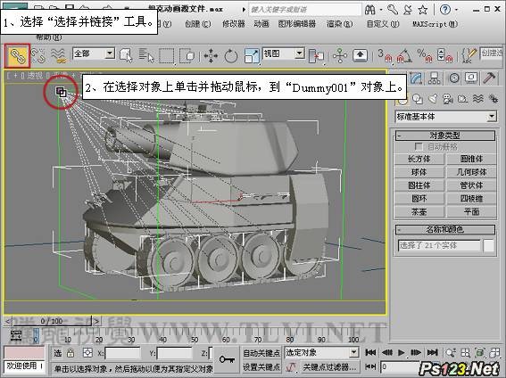The height and width of the screenshot is (378, 506).
Task: Open the help question mark icon
Action: click(445, 10)
